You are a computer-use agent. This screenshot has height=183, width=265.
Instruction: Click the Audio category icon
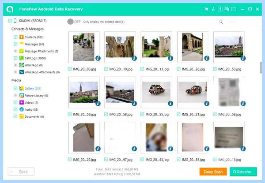tap(22, 109)
